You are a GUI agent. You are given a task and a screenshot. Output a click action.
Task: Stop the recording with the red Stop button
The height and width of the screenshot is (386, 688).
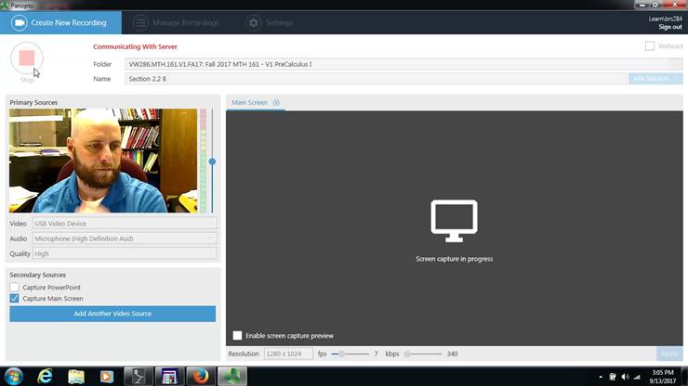click(26, 58)
